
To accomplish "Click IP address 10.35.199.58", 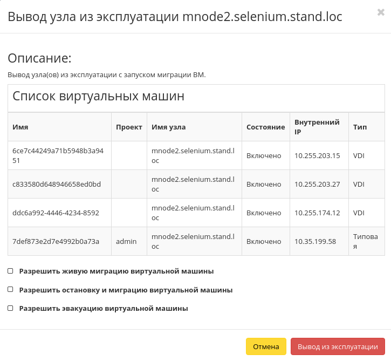I will click(x=315, y=241).
